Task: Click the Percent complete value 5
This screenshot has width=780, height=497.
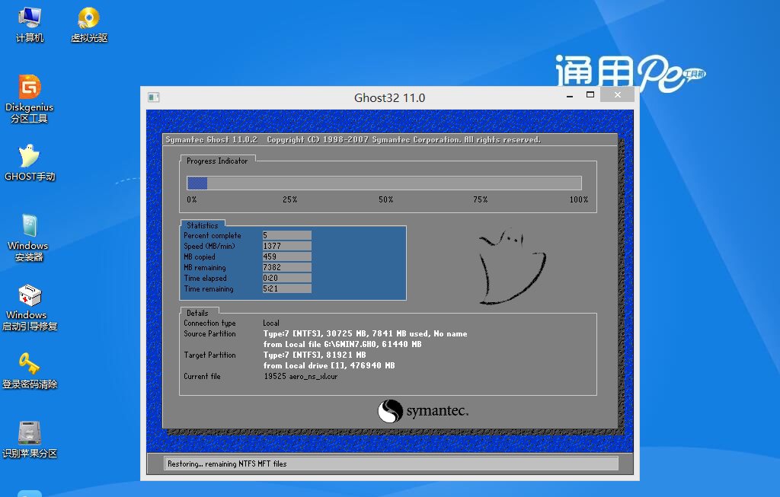Action: [x=286, y=235]
